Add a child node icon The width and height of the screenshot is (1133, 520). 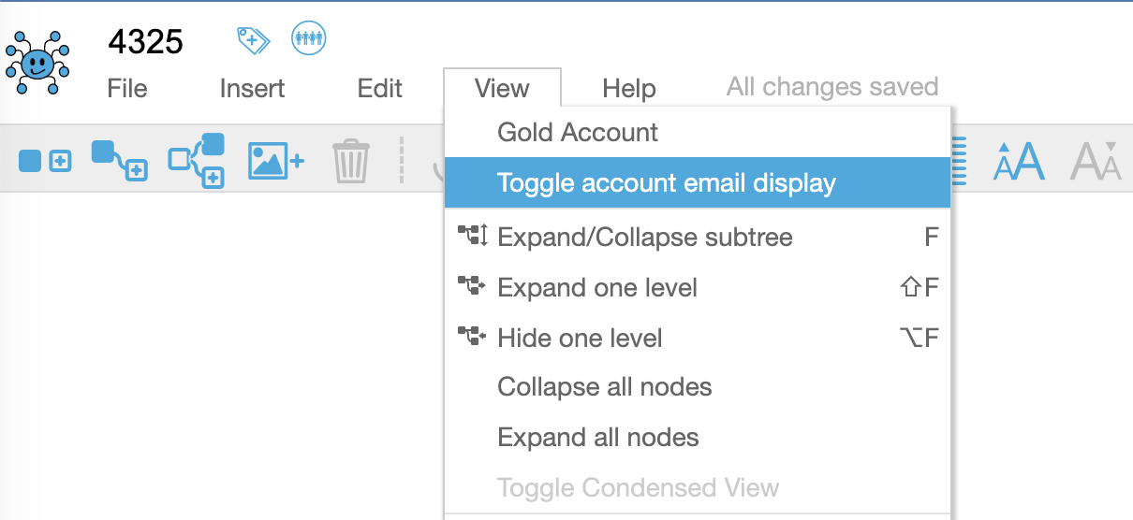tap(119, 161)
